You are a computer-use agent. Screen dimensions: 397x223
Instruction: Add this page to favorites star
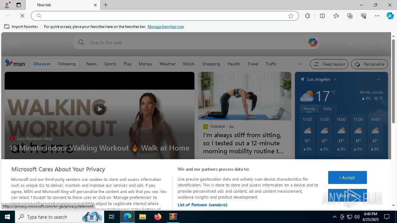coord(291,16)
